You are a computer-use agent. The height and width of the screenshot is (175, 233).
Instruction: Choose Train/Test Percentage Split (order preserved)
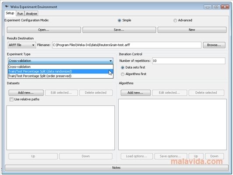click(60, 76)
